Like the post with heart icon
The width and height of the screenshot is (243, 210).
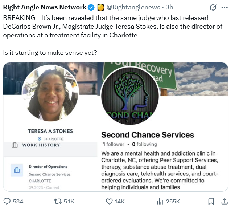point(109,202)
